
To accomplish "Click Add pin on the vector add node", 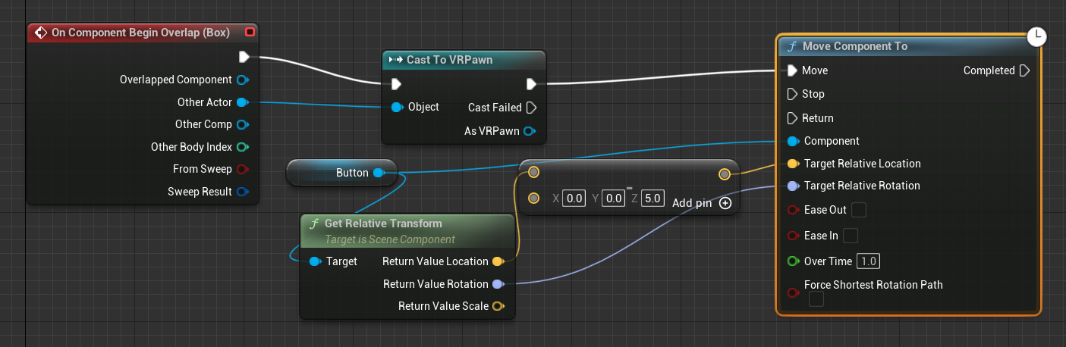I will 725,202.
